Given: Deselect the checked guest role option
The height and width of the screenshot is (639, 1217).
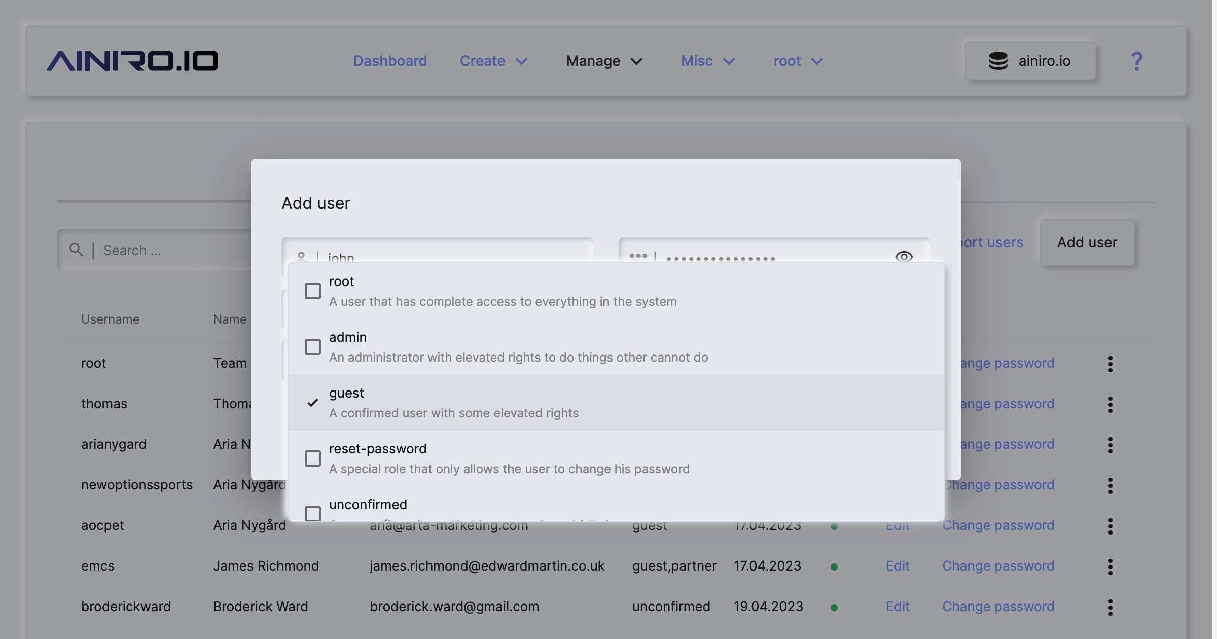Looking at the screenshot, I should [312, 403].
